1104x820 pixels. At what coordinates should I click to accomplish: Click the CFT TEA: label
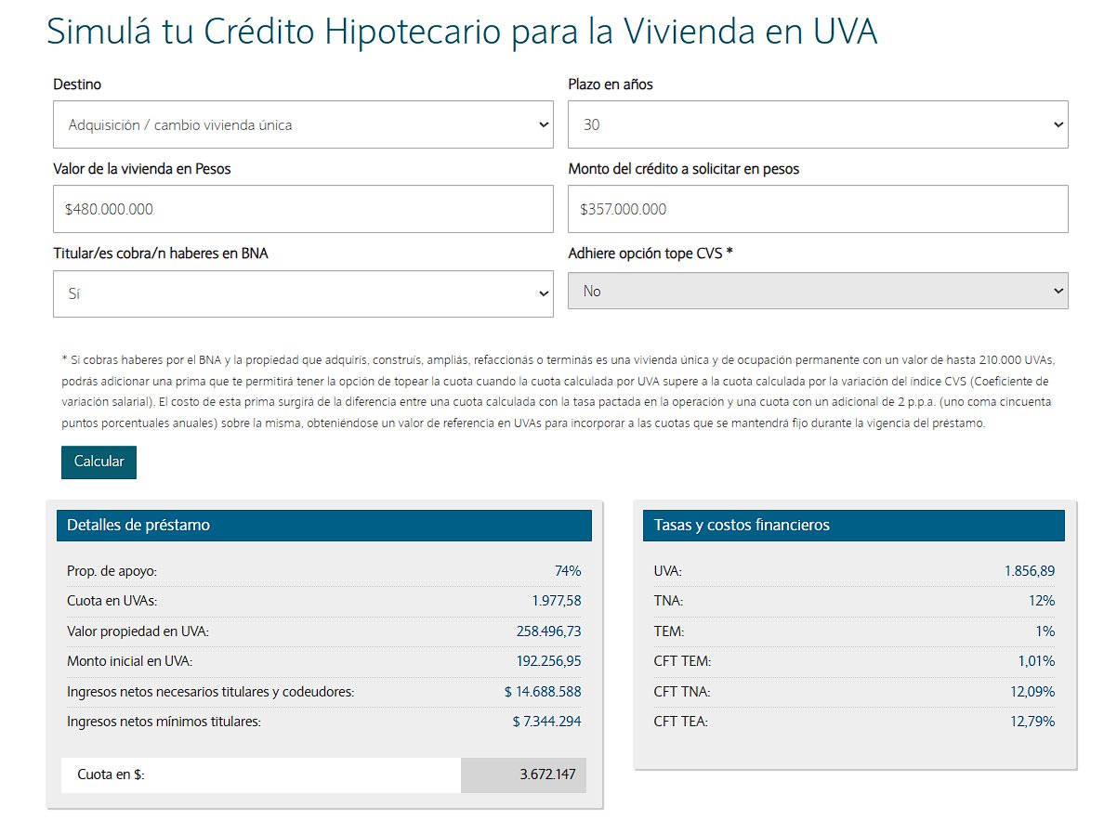681,722
